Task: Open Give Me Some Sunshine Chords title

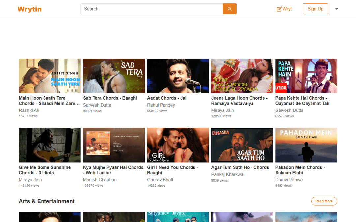Action: point(45,170)
